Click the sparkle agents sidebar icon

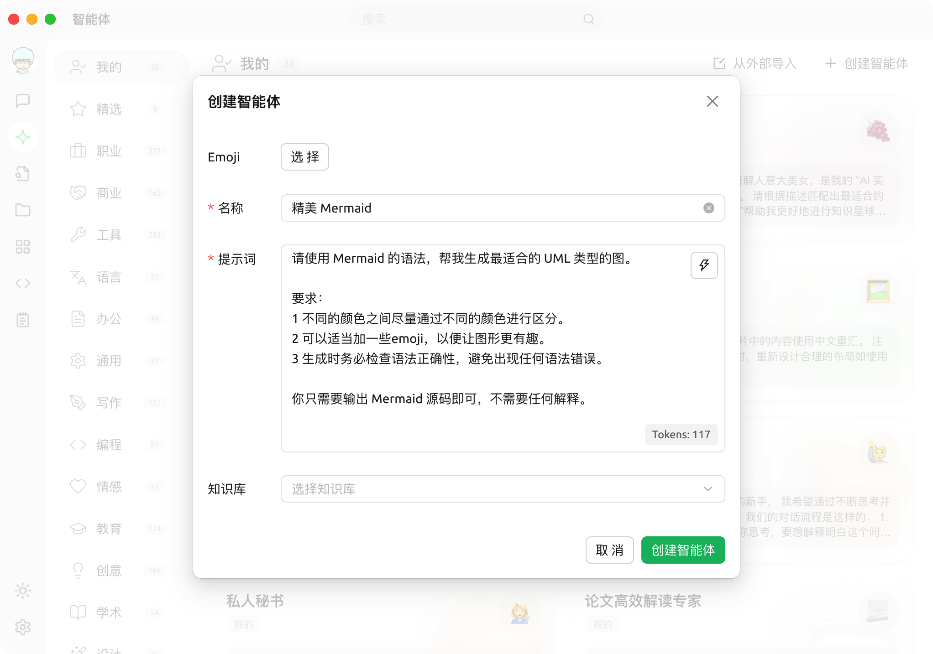pyautogui.click(x=23, y=137)
